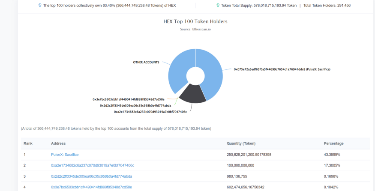Click the chart title HEX Top 100 Token Holders
The width and height of the screenshot is (375, 191).
[195, 21]
